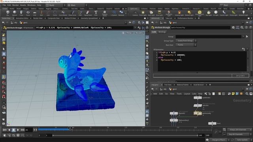The image size is (253, 142).
Task: Click the play forward button
Action: point(18,130)
